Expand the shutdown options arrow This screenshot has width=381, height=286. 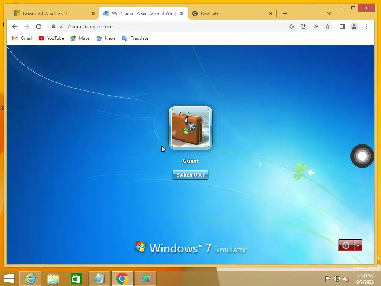(x=358, y=245)
